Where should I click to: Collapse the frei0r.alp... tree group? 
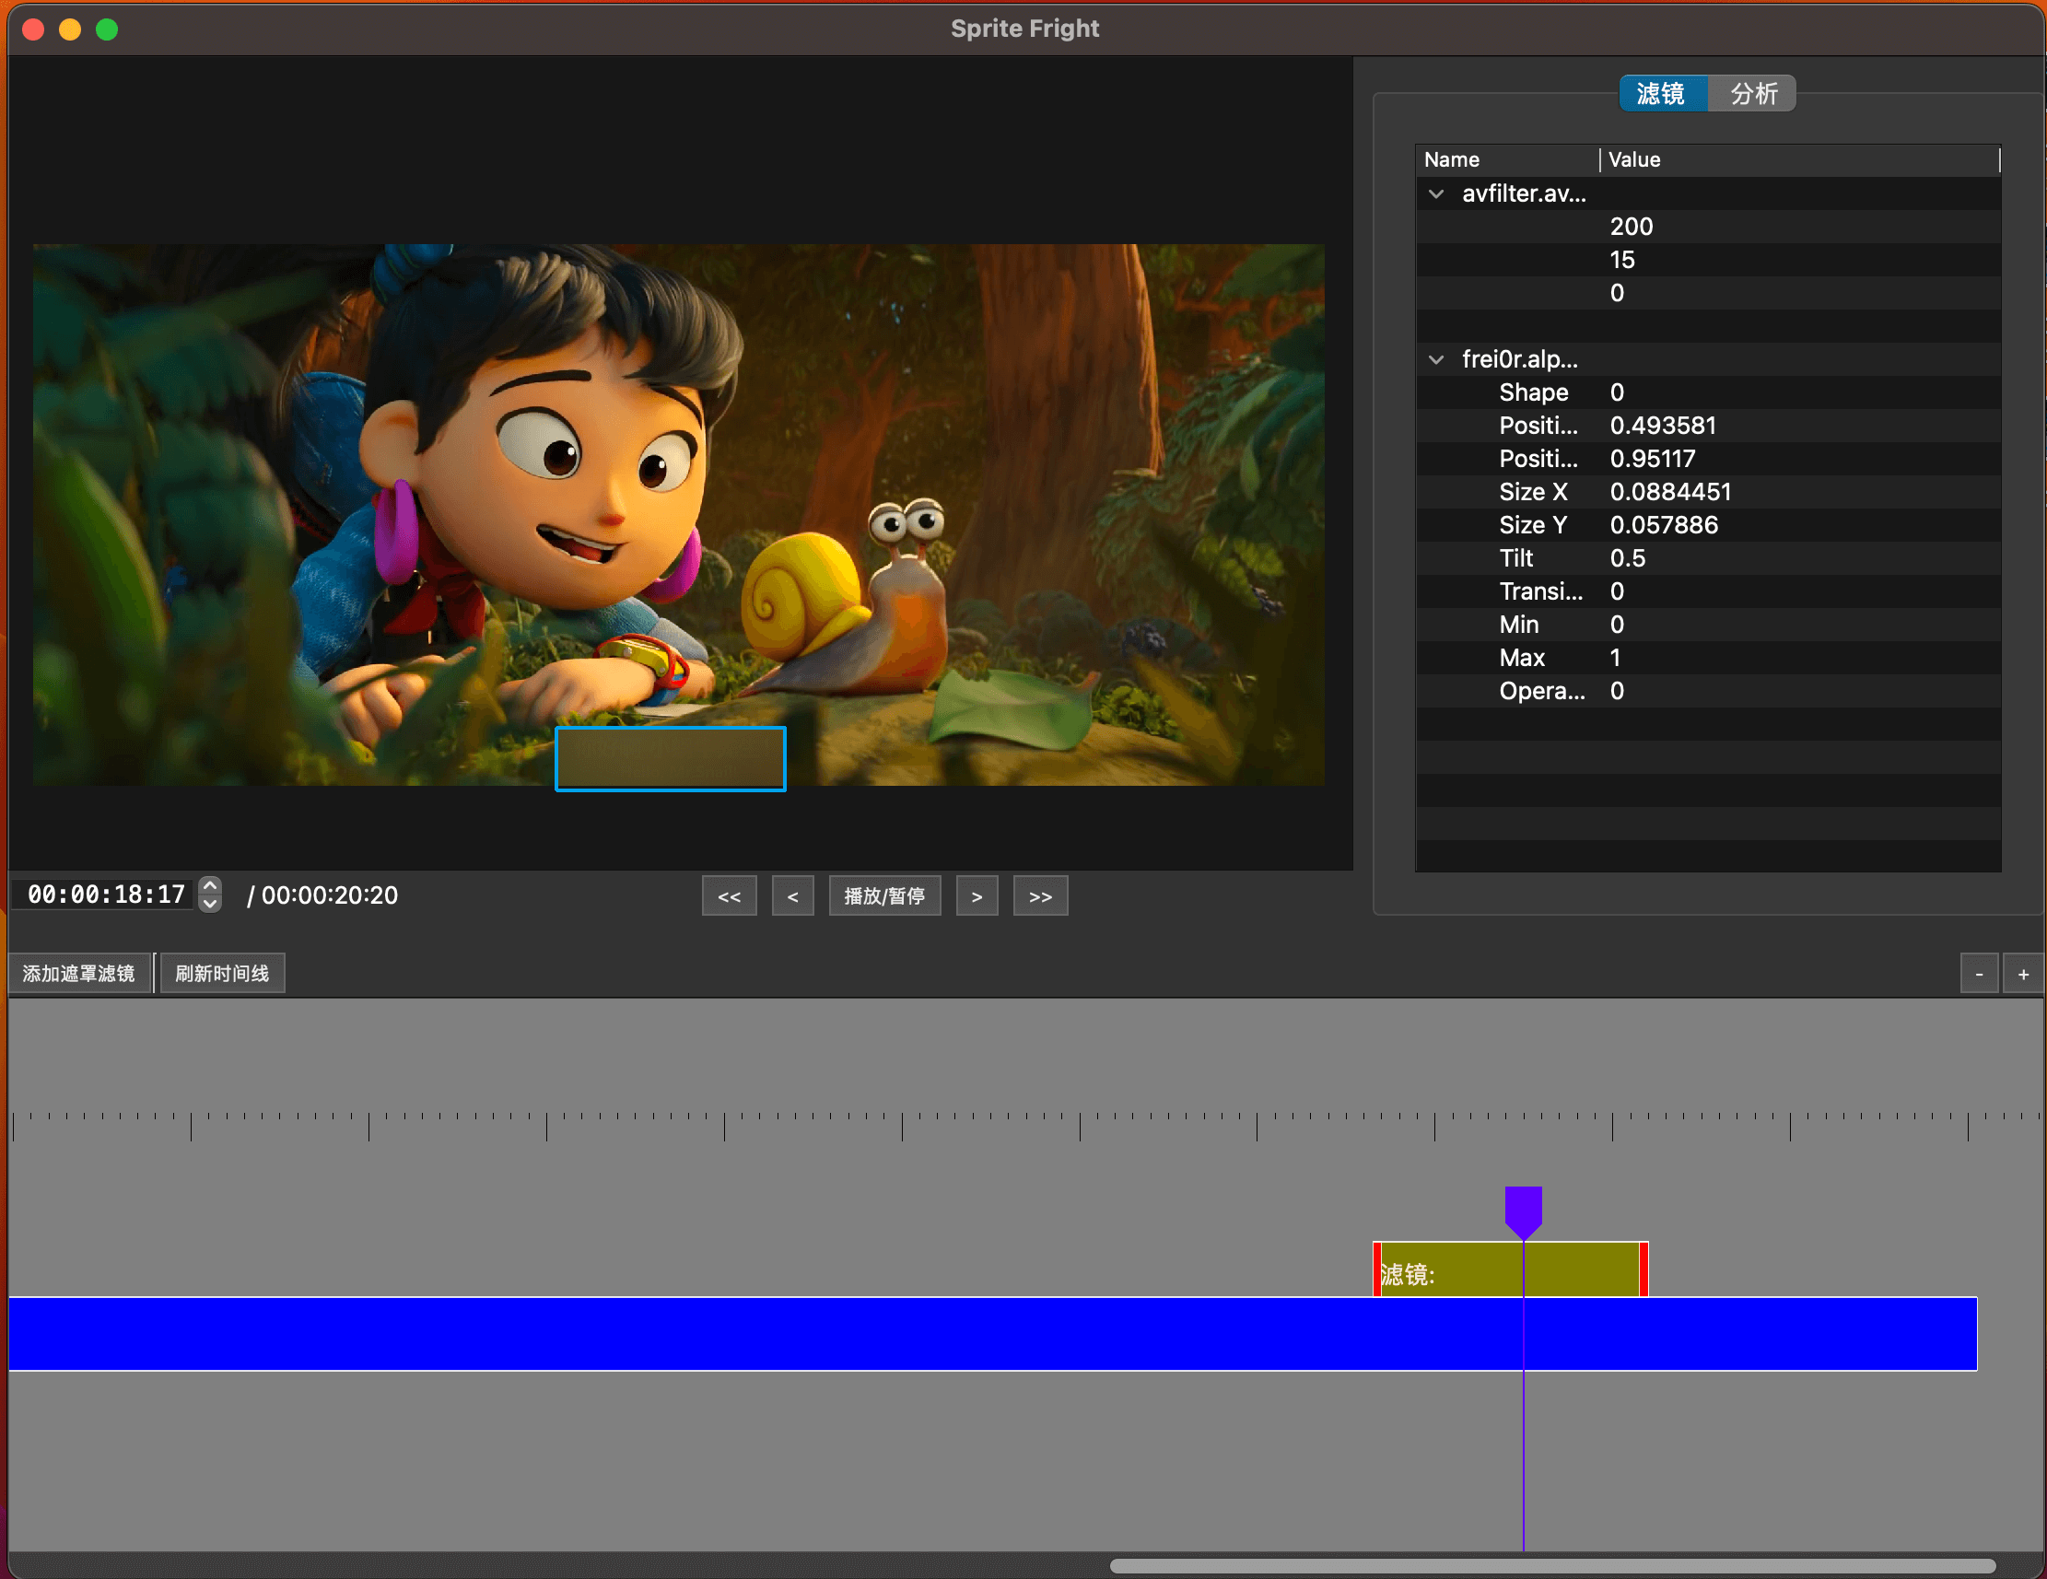[x=1436, y=360]
